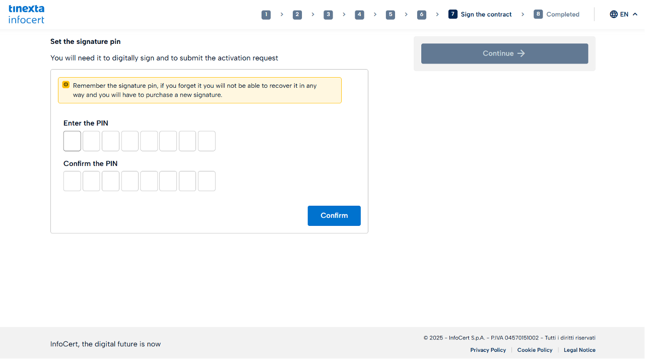Open the EN language dropdown
The height and width of the screenshot is (359, 645).
point(624,14)
